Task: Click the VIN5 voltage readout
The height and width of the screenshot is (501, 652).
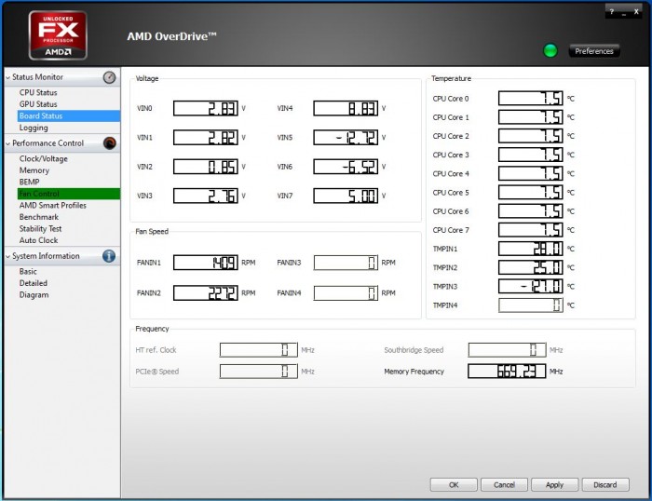Action: 346,137
